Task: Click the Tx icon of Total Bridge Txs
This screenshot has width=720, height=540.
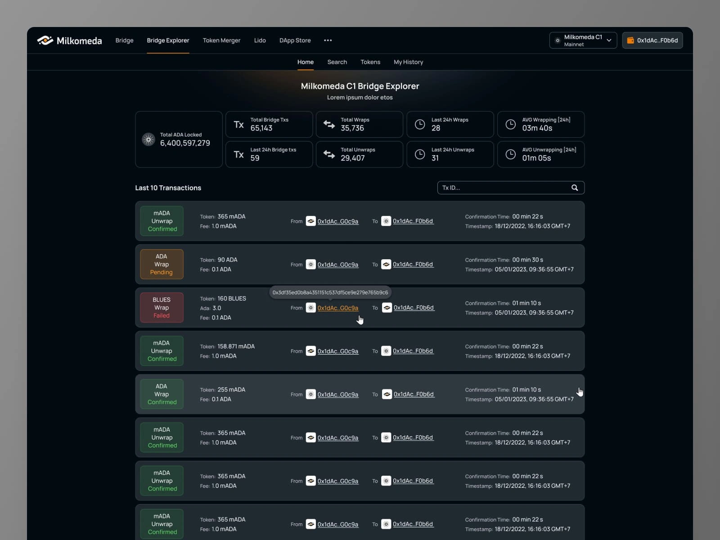Action: [x=239, y=125]
